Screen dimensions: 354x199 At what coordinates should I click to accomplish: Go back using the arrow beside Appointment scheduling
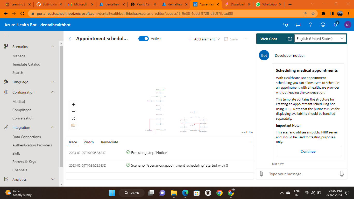[70, 39]
